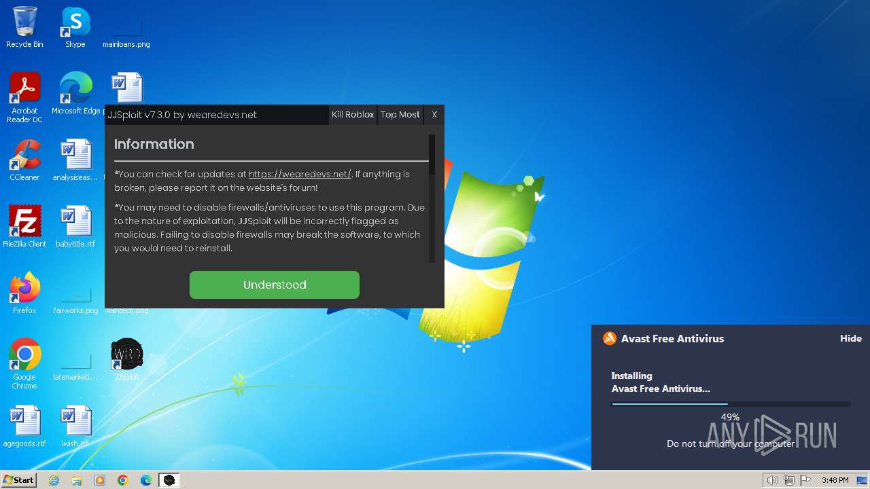Open the CCleaner desktop shortcut

[x=24, y=160]
